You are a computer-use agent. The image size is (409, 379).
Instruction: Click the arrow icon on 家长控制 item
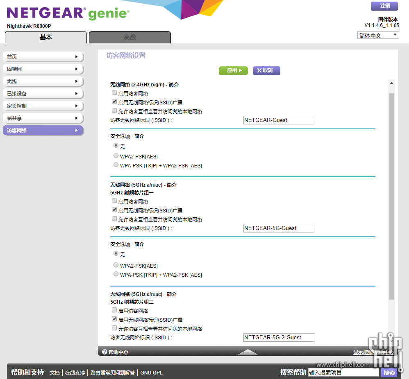click(x=76, y=106)
